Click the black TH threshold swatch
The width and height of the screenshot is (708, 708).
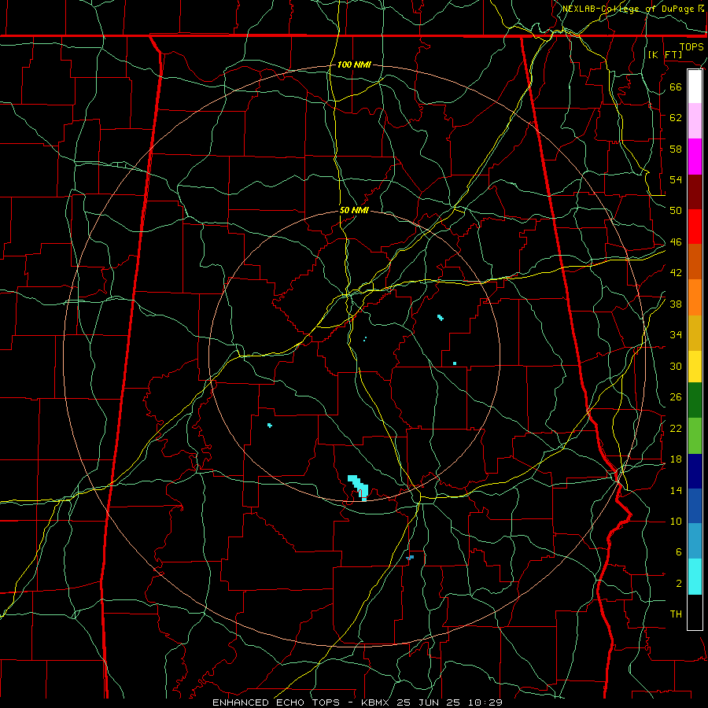(695, 612)
